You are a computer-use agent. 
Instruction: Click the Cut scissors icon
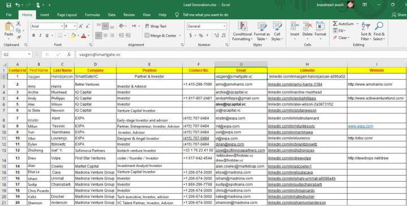tap(19, 24)
